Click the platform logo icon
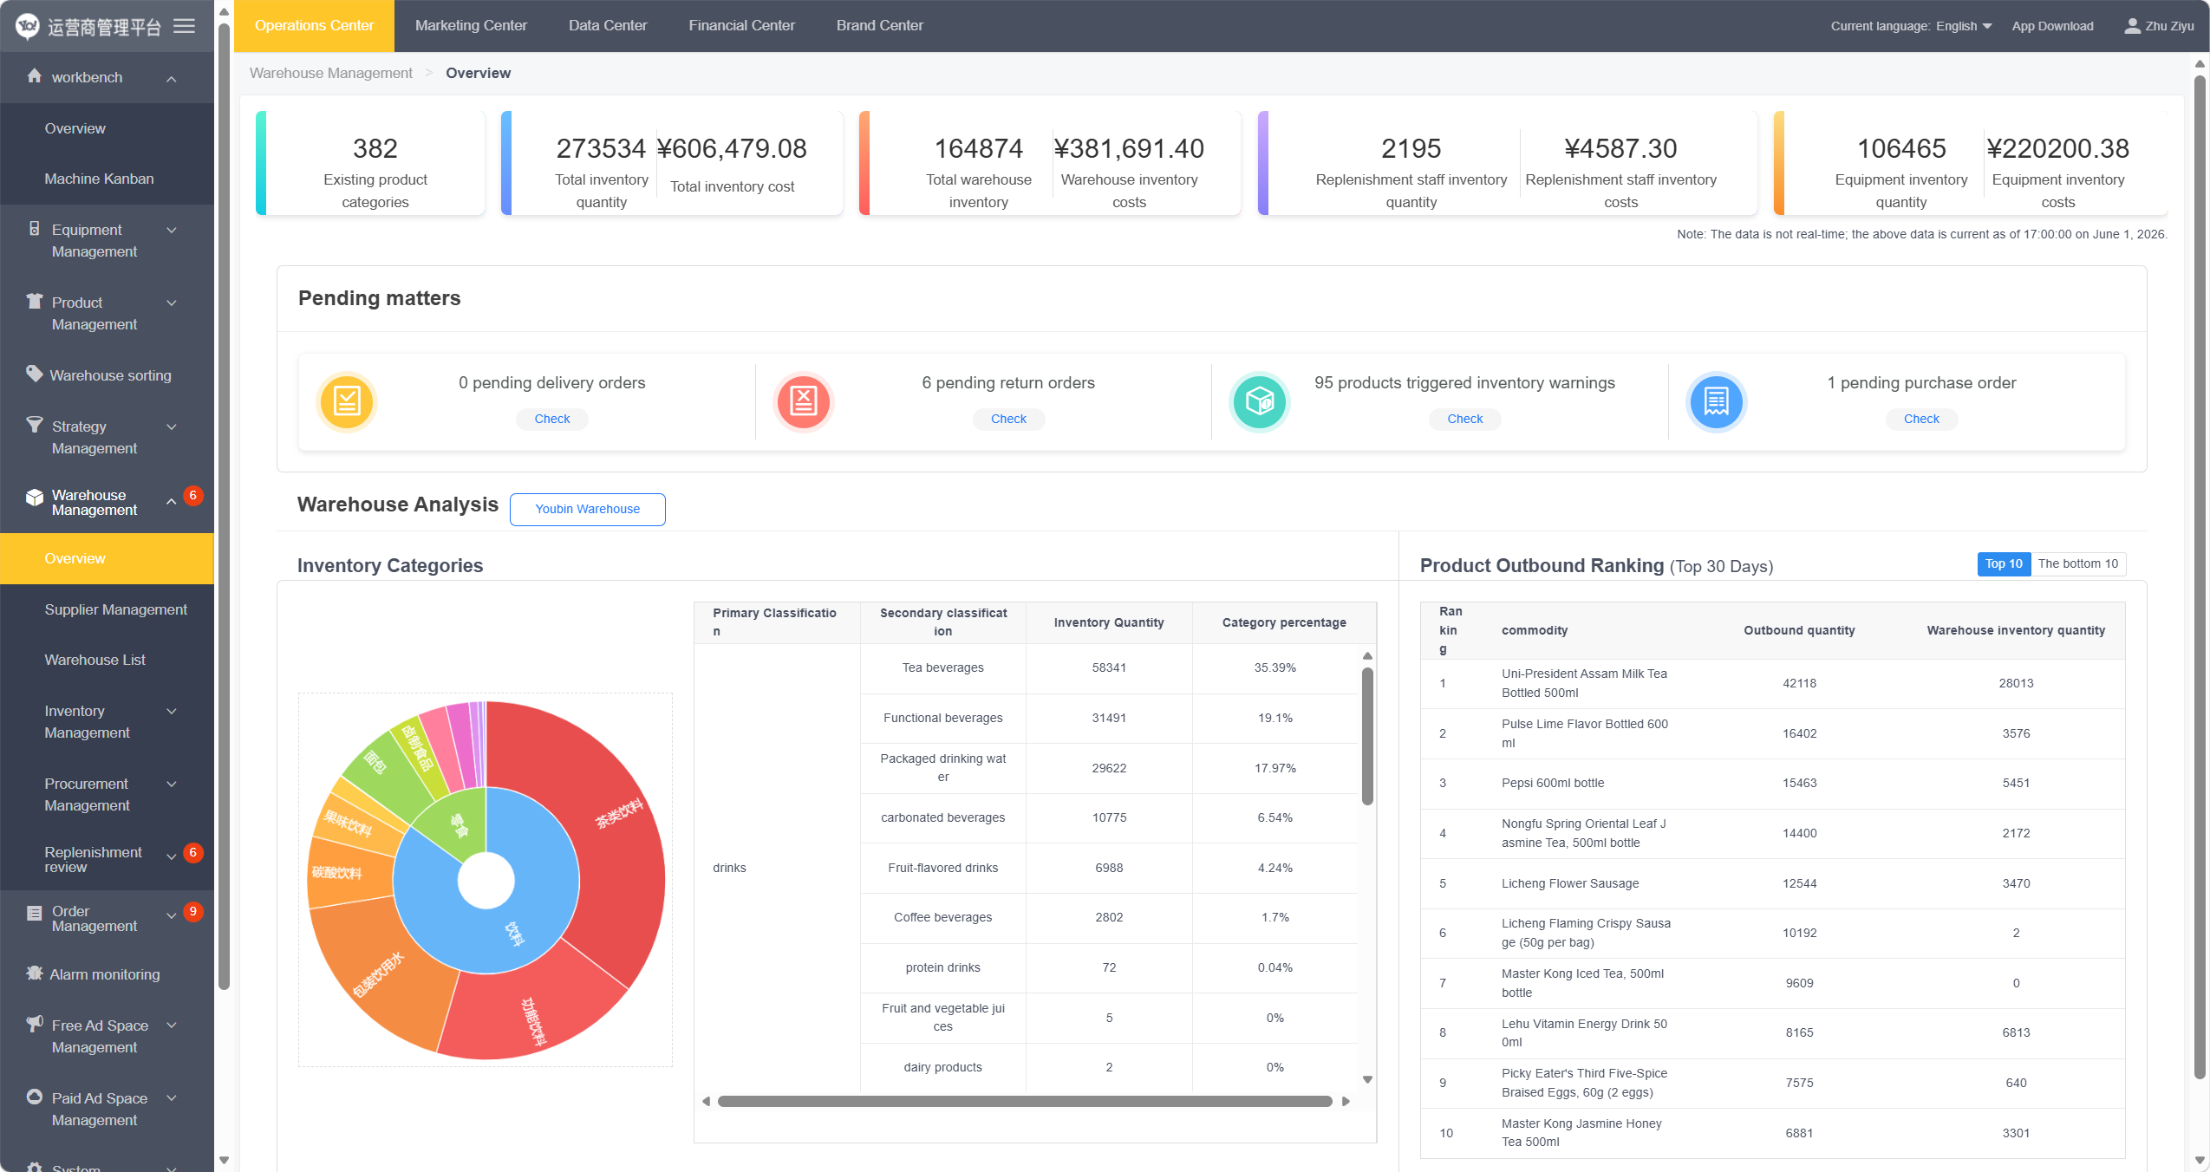The height and width of the screenshot is (1172, 2210). pyautogui.click(x=27, y=26)
